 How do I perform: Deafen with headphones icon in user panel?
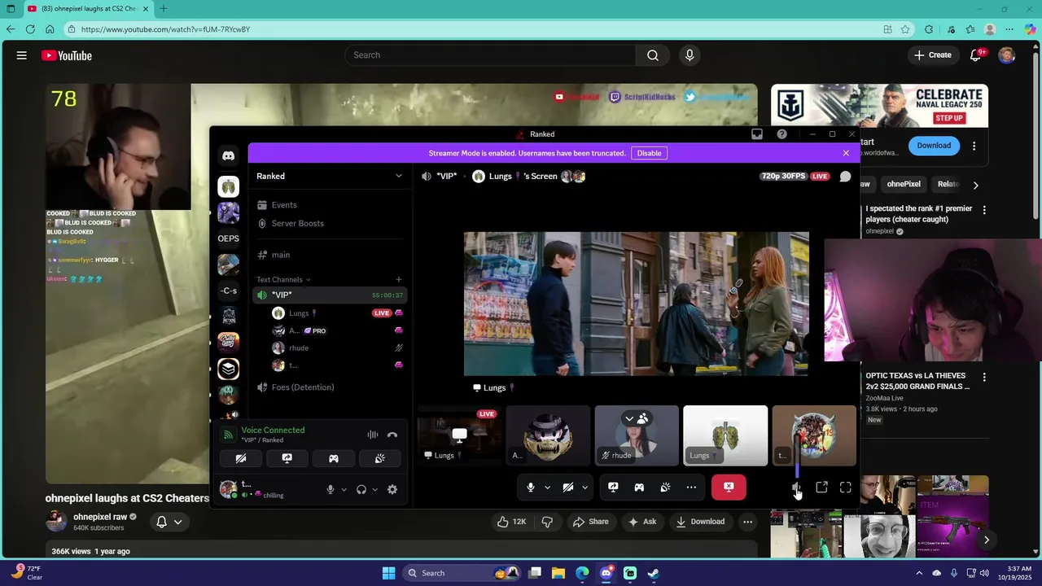(x=361, y=489)
